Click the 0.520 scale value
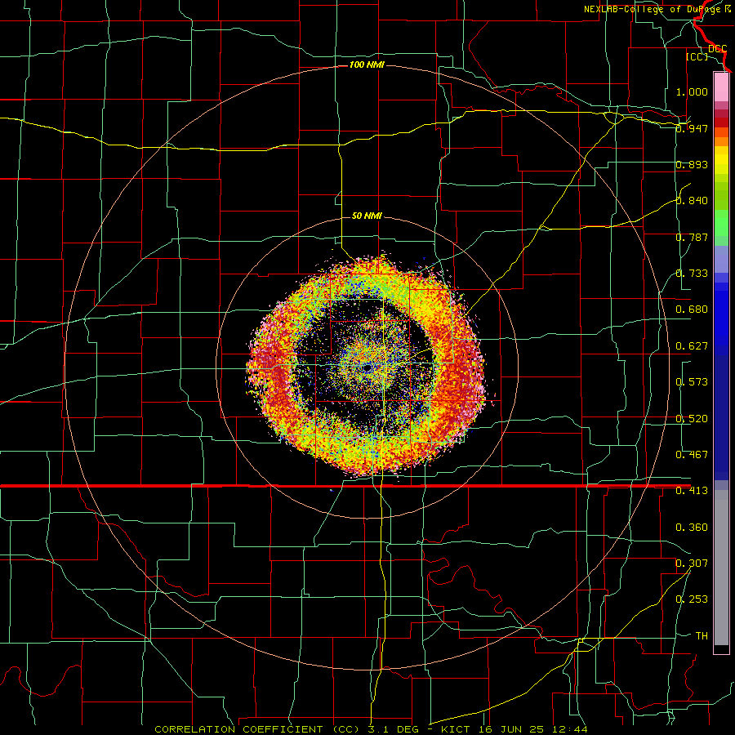 pos(692,419)
